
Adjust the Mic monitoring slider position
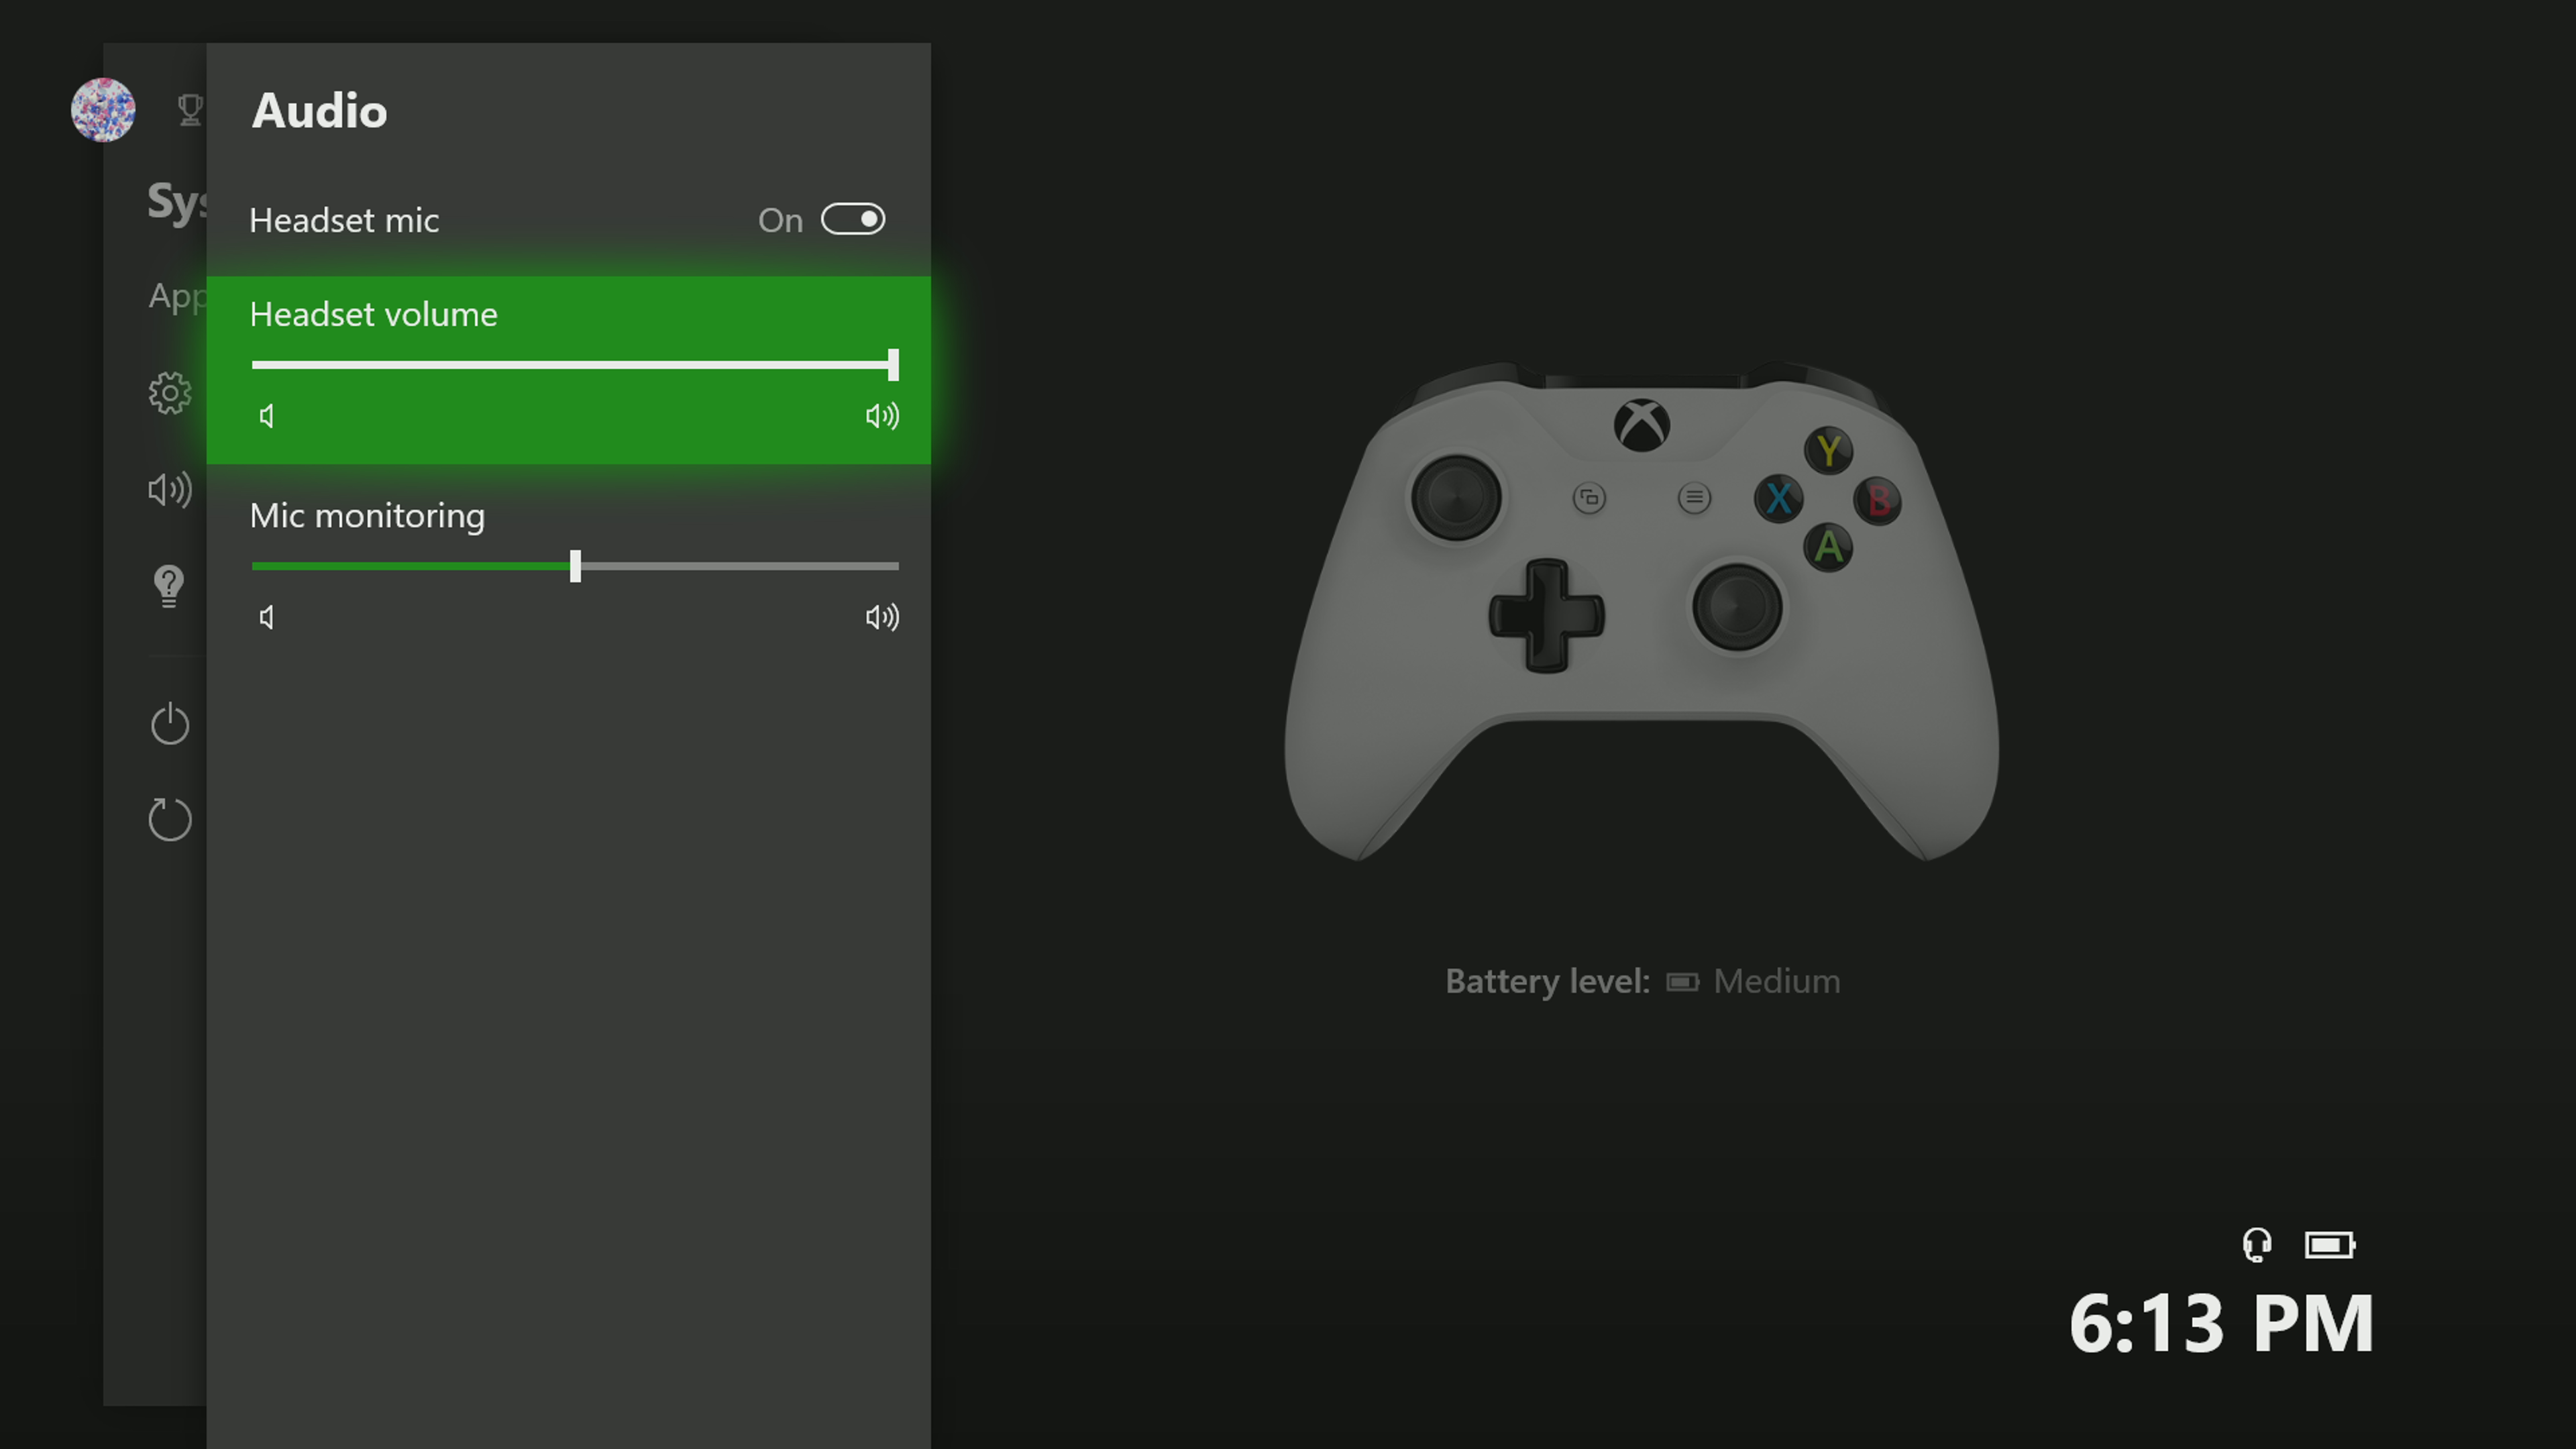click(x=575, y=564)
